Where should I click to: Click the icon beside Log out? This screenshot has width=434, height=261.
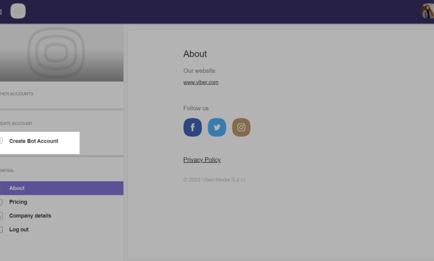1,229
